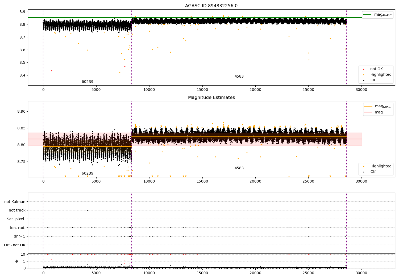The width and height of the screenshot is (399, 279).
Task: Click the 15000 x-tick of the top plot
Action: pos(202,90)
